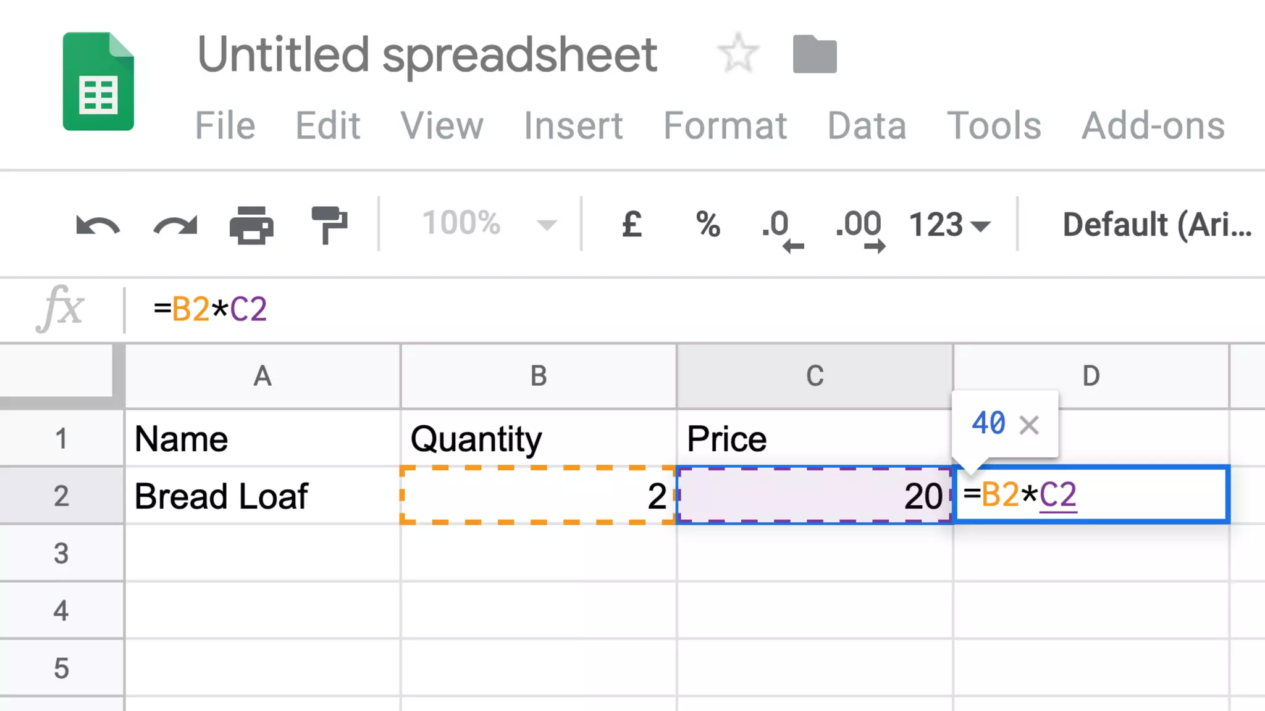Decrease decimal places icon

tap(781, 228)
